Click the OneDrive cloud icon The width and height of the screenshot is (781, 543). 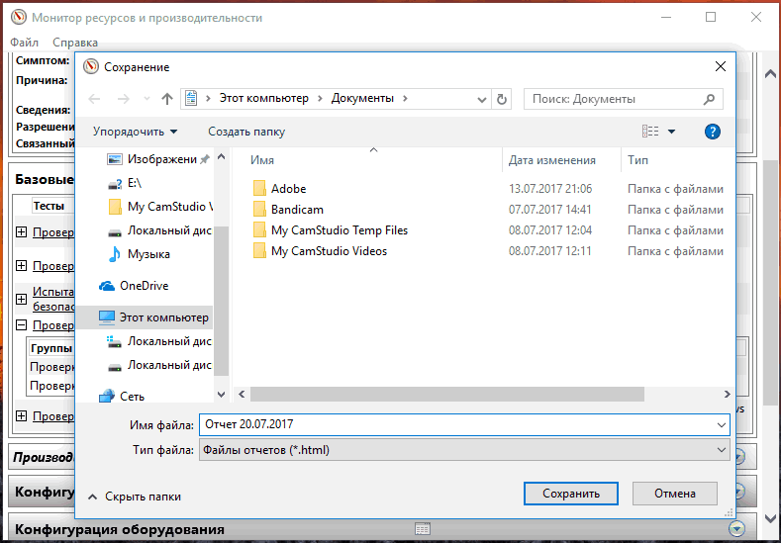pyautogui.click(x=107, y=286)
